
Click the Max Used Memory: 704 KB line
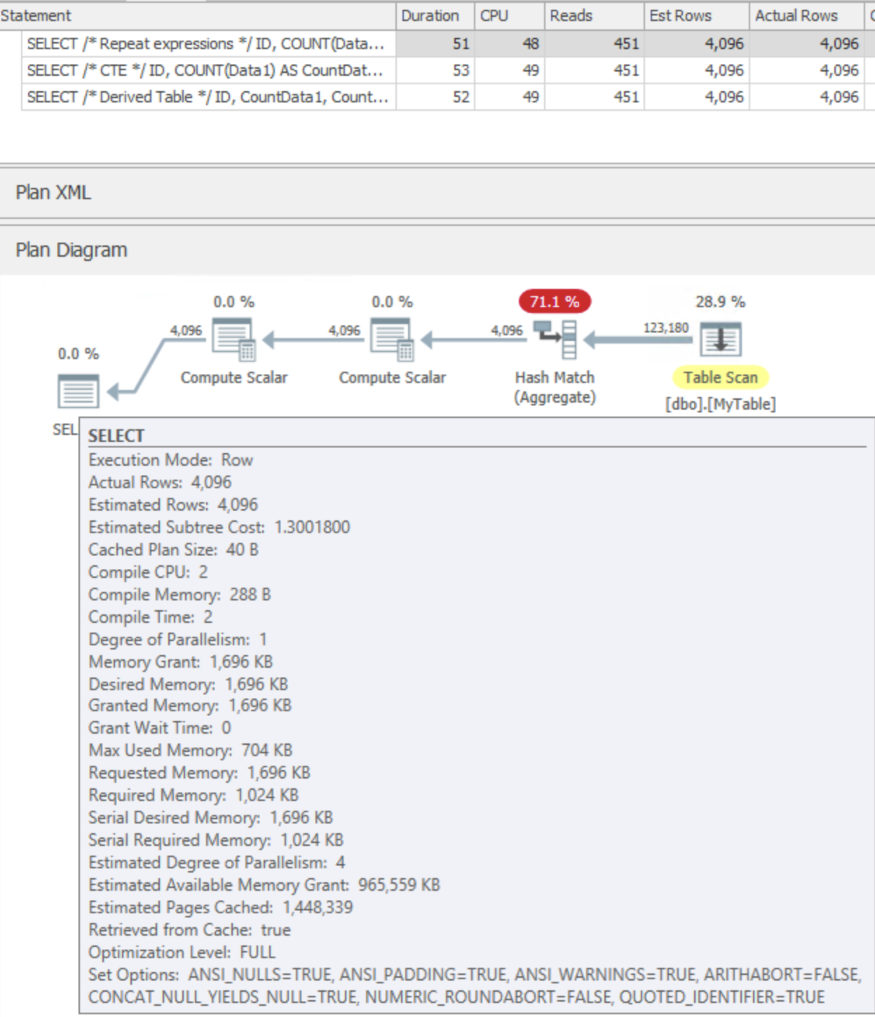[x=190, y=750]
